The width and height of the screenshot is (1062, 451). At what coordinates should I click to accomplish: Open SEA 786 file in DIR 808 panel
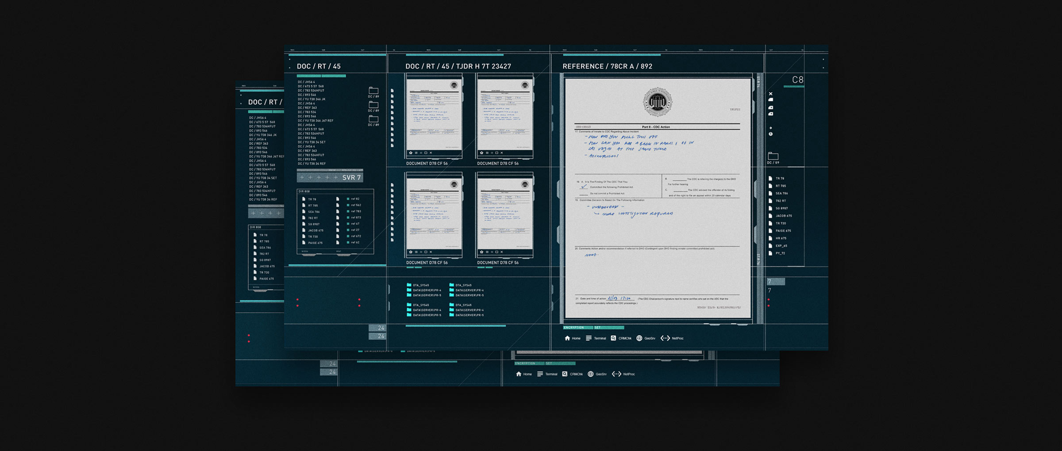pyautogui.click(x=312, y=212)
